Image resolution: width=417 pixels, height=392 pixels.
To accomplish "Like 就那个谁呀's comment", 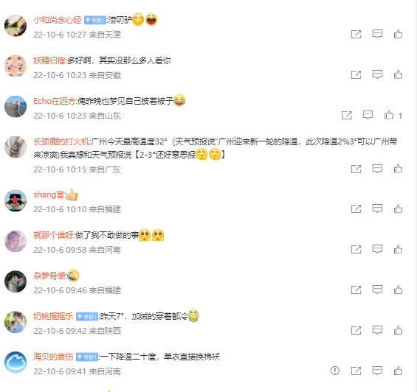I will (398, 249).
